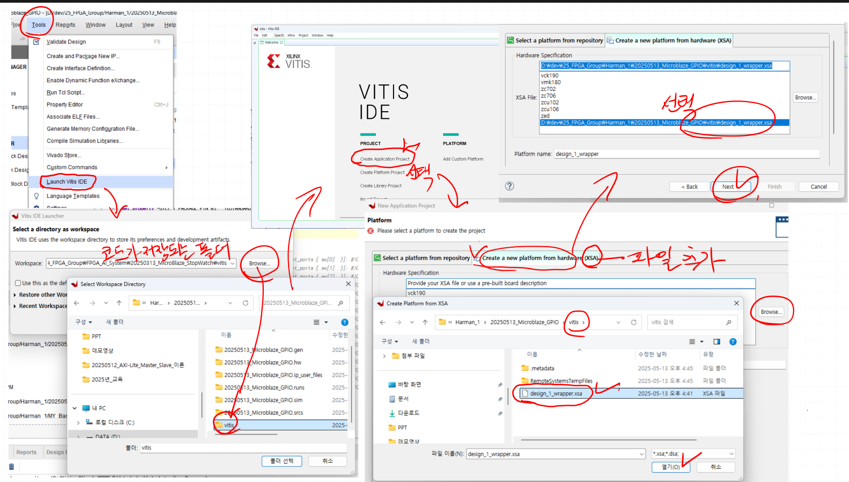The width and height of the screenshot is (849, 482).
Task: Open 구성 dropdown in Create Platform from XSA dialog
Action: (390, 342)
